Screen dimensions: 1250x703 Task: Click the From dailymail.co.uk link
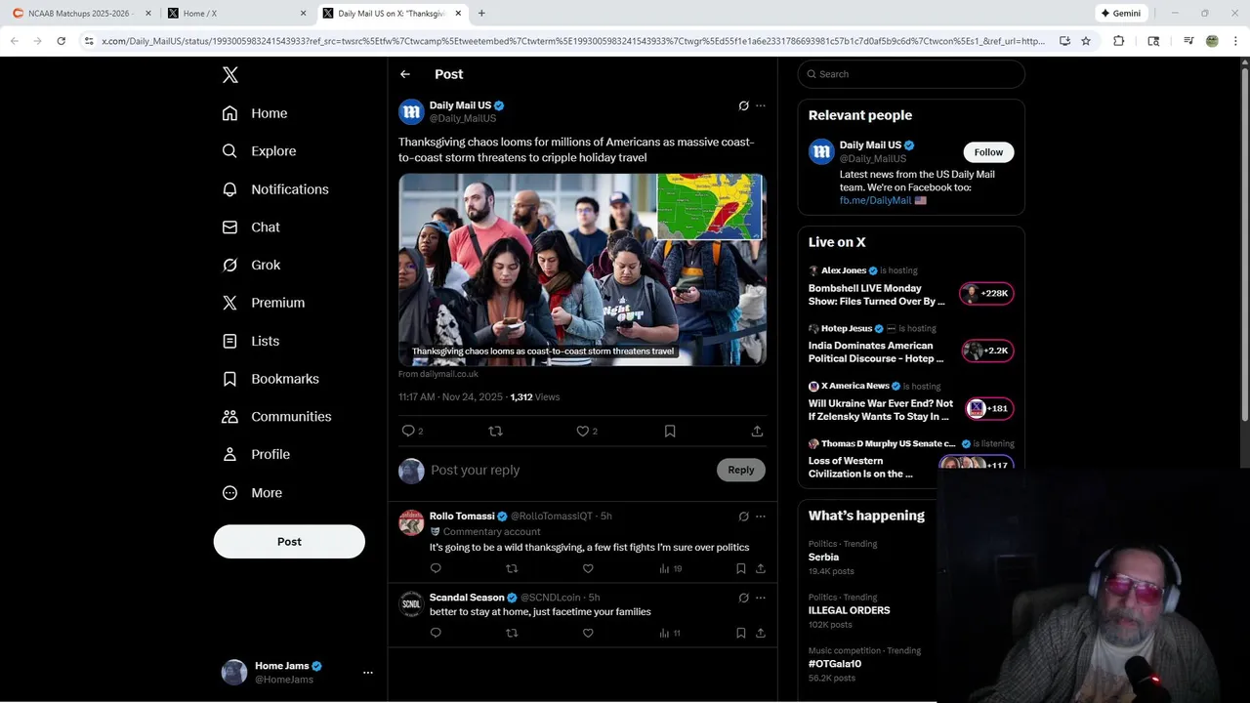point(438,374)
